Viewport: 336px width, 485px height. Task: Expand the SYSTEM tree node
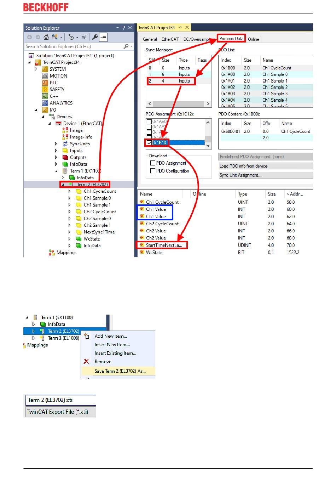click(x=36, y=69)
